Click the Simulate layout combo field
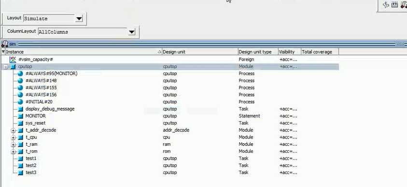This screenshot has width=407, height=187. point(49,19)
